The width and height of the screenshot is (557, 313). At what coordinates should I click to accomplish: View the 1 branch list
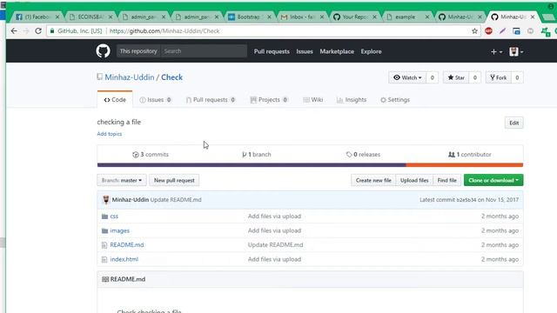pos(257,155)
